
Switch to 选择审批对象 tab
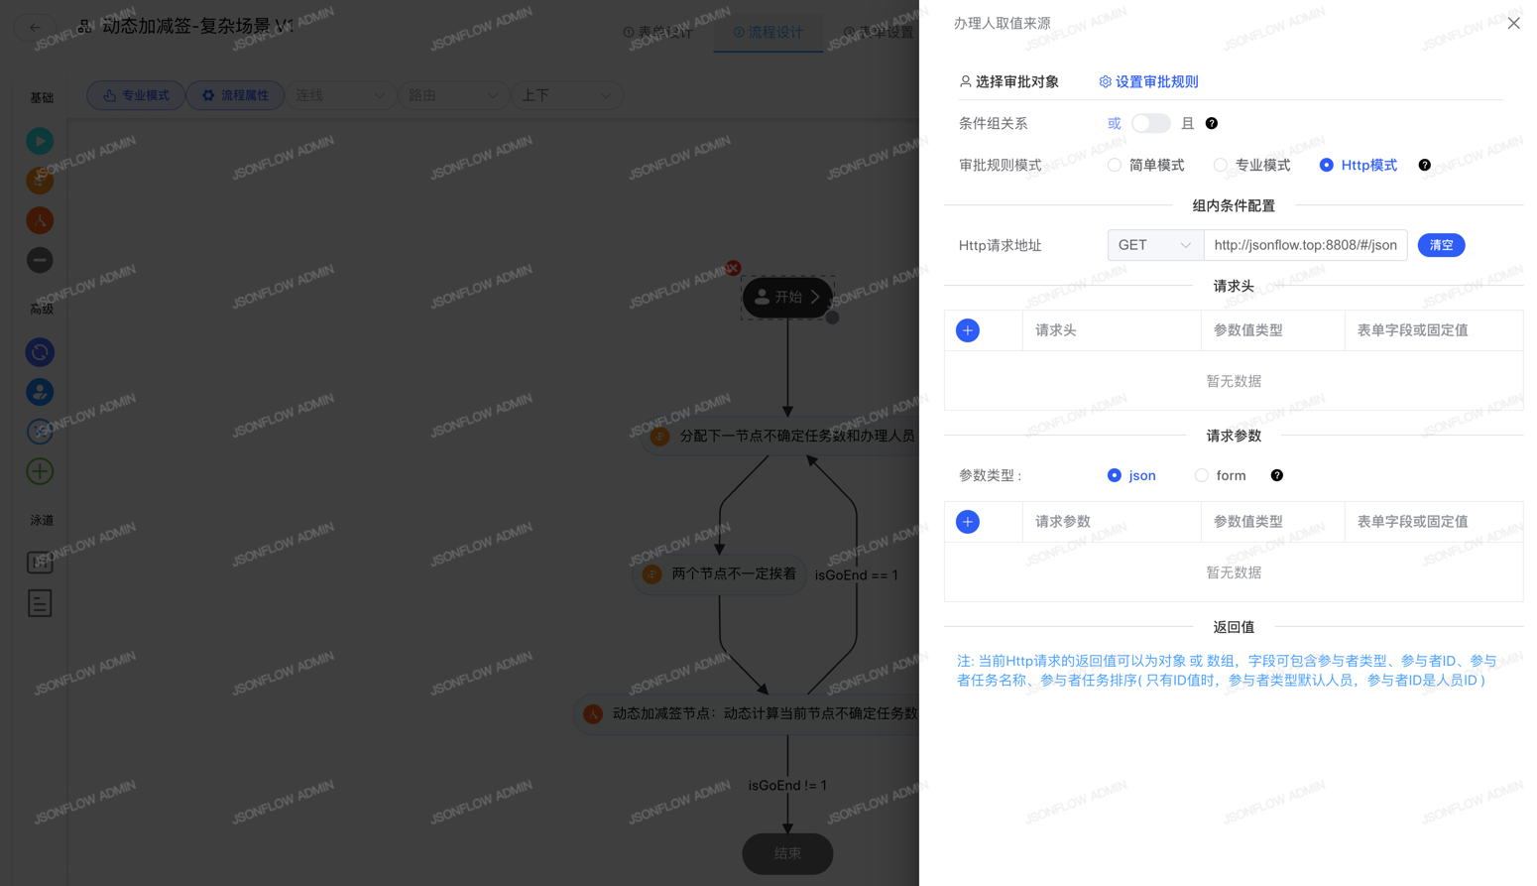click(1008, 81)
